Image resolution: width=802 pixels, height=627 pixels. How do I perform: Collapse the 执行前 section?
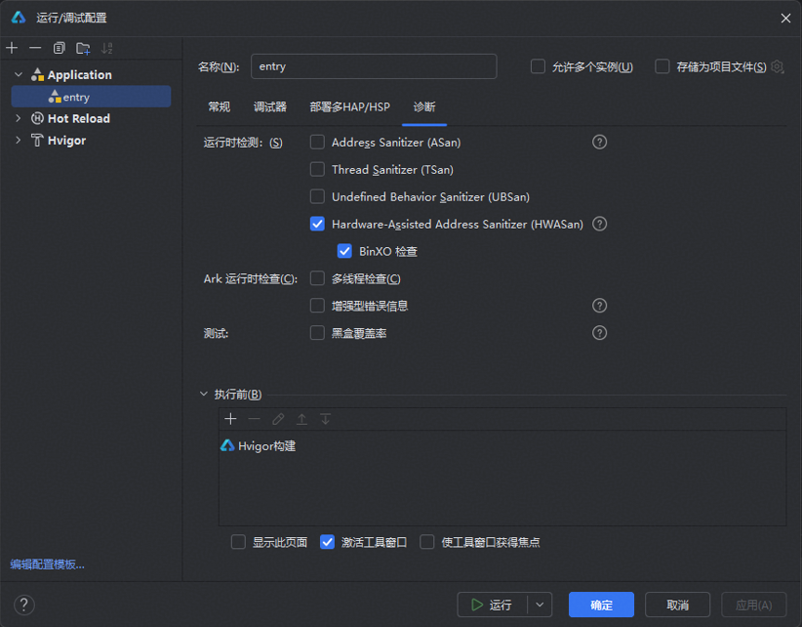204,395
